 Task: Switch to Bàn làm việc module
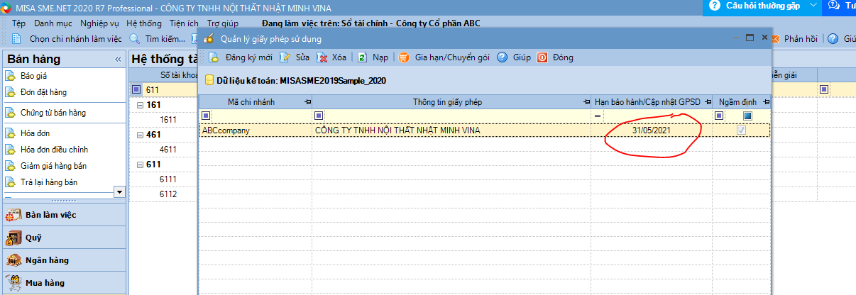click(x=63, y=215)
